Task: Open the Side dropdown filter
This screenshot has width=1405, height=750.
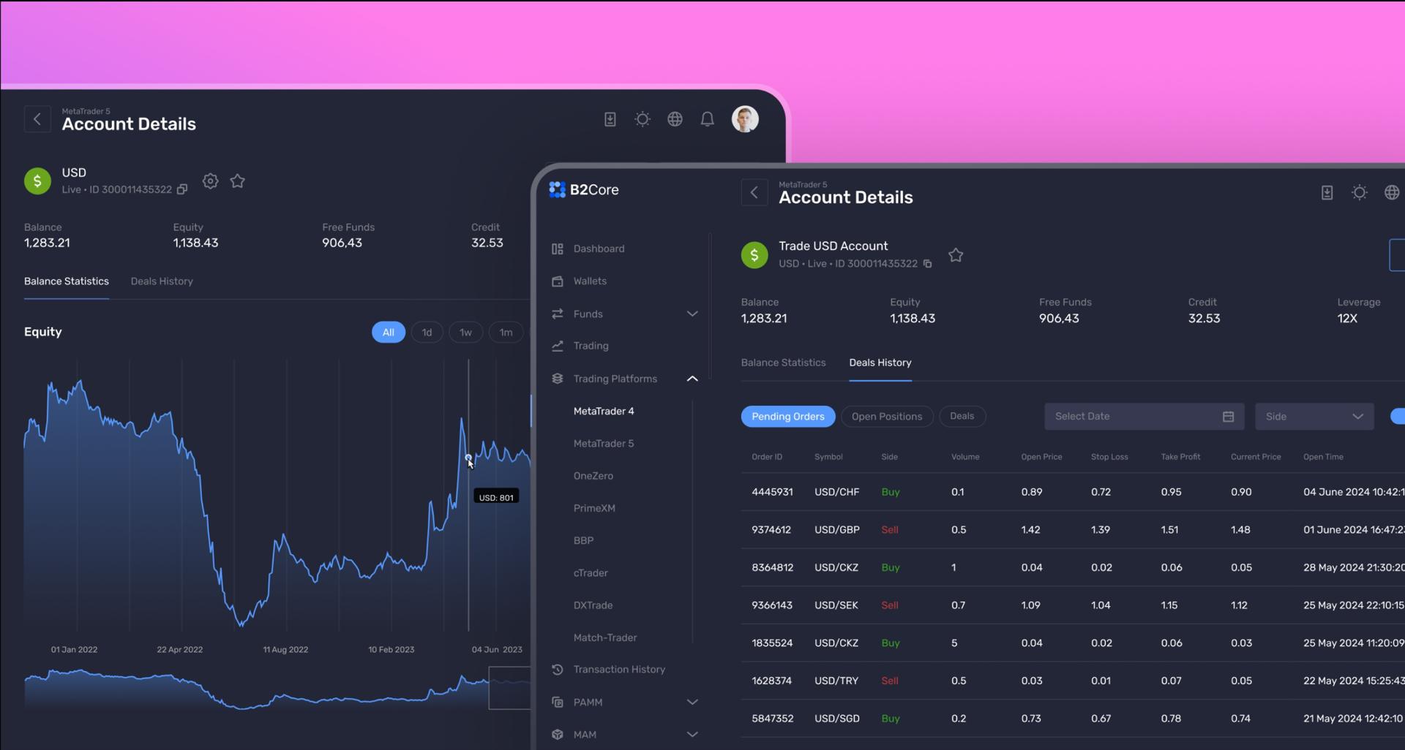Action: 1314,417
